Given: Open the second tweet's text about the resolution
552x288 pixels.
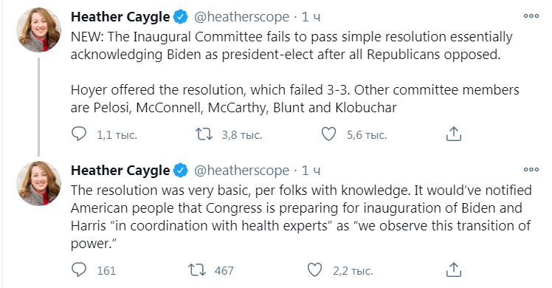Looking at the screenshot, I should click(x=301, y=217).
